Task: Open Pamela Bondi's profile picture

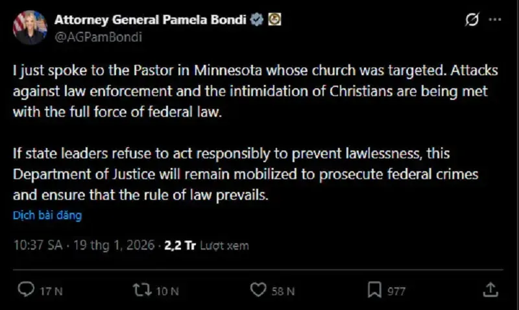Action: (x=30, y=28)
